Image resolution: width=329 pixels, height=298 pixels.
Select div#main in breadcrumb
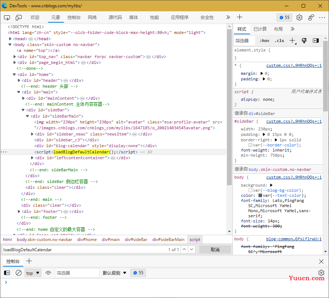point(110,240)
